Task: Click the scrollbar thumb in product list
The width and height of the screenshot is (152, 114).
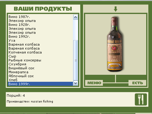Action: pos(76,60)
